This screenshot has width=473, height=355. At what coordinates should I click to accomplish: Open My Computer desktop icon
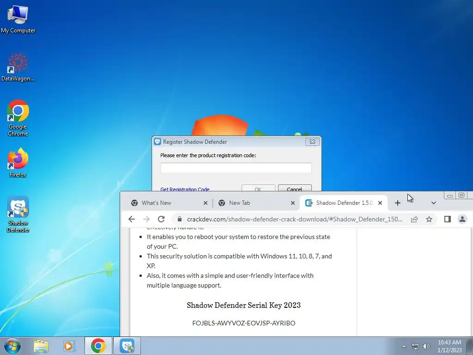(18, 18)
